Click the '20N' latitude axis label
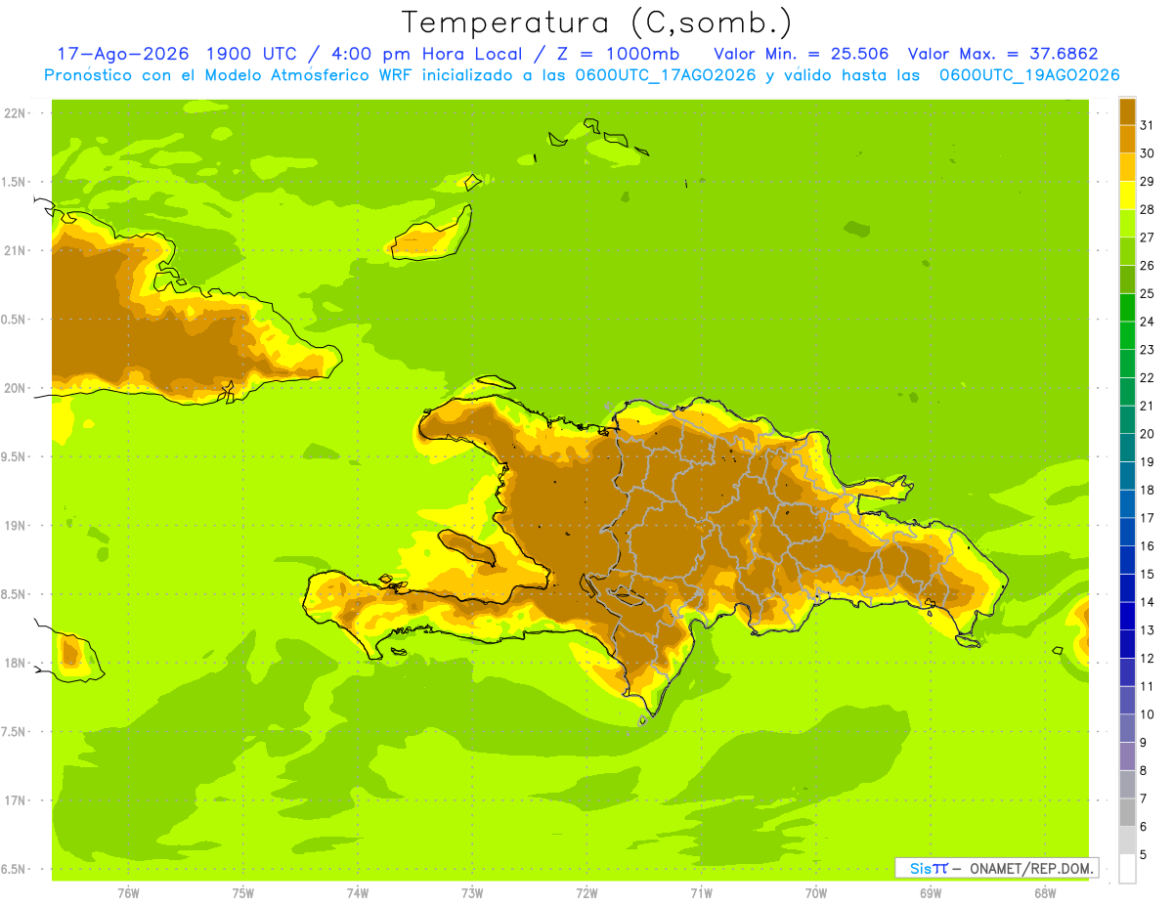 pos(16,388)
